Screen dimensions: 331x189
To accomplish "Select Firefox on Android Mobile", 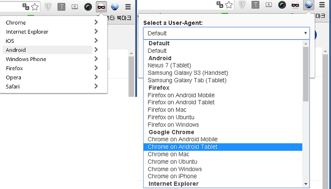I will point(223,95).
